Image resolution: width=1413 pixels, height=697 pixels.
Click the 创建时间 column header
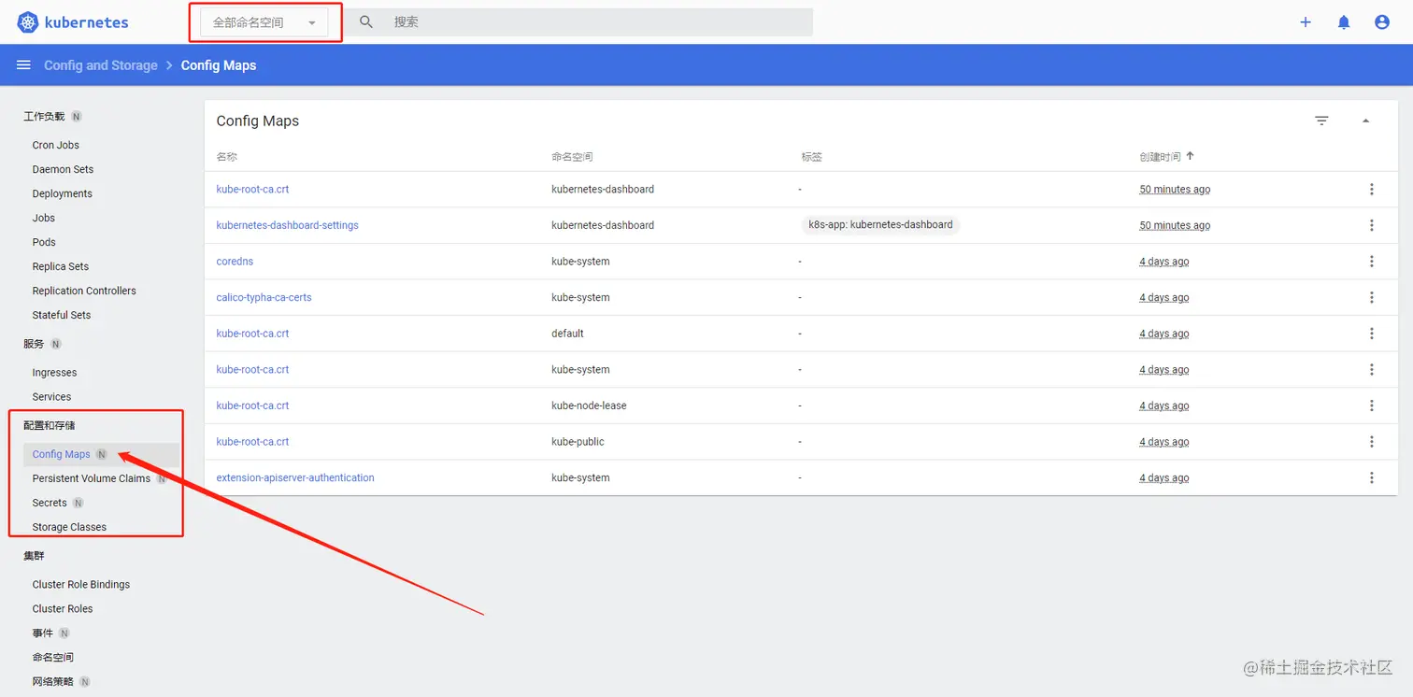click(1160, 157)
